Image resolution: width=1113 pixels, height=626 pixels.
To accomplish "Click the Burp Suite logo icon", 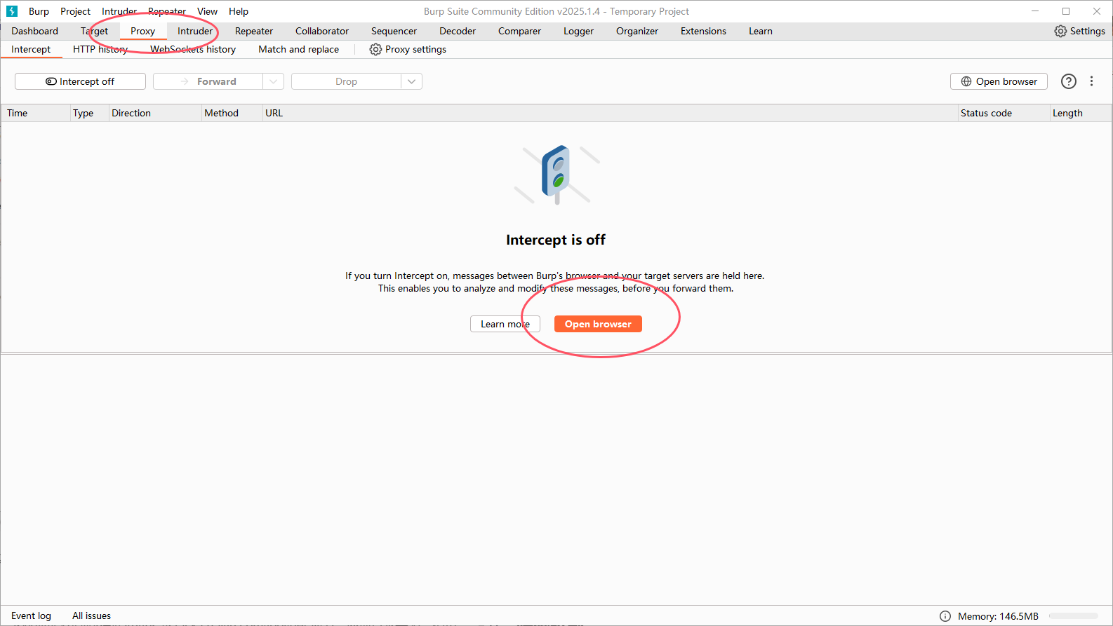I will click(12, 11).
